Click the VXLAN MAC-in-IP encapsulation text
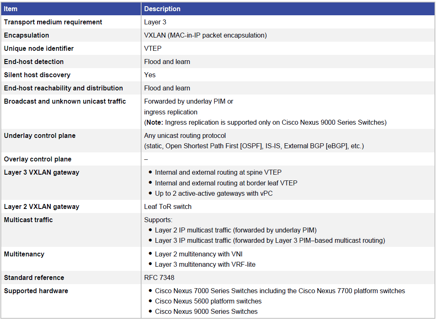Image resolution: width=437 pixels, height=320 pixels. (x=205, y=35)
